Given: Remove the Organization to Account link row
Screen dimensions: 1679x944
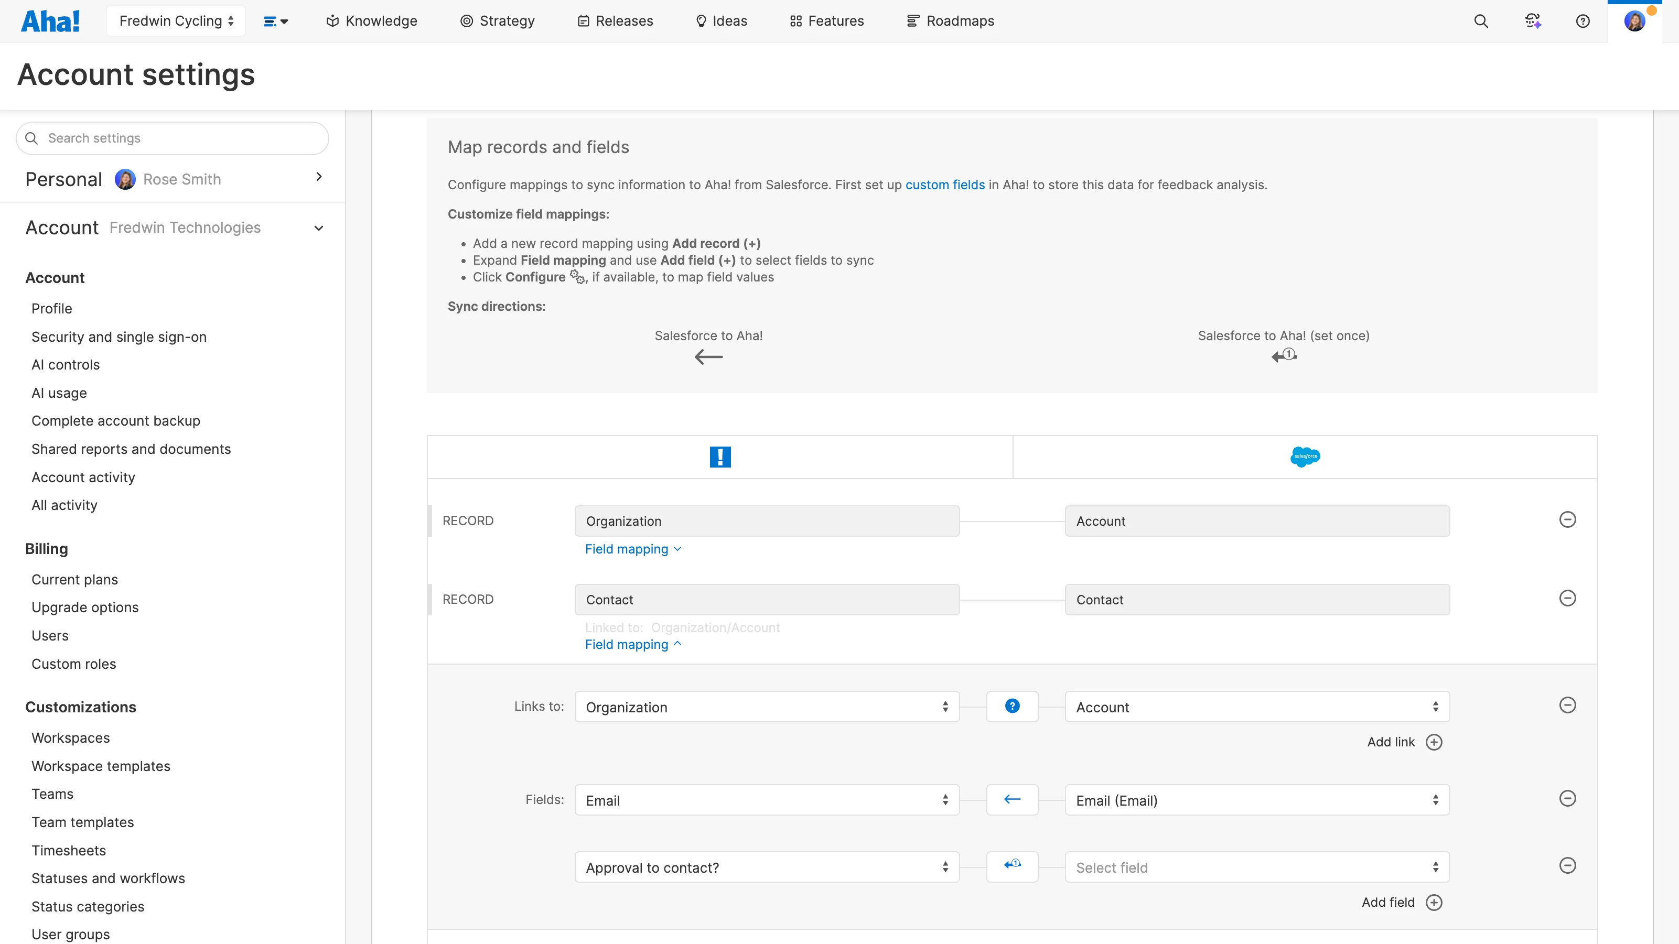Looking at the screenshot, I should click(x=1567, y=705).
